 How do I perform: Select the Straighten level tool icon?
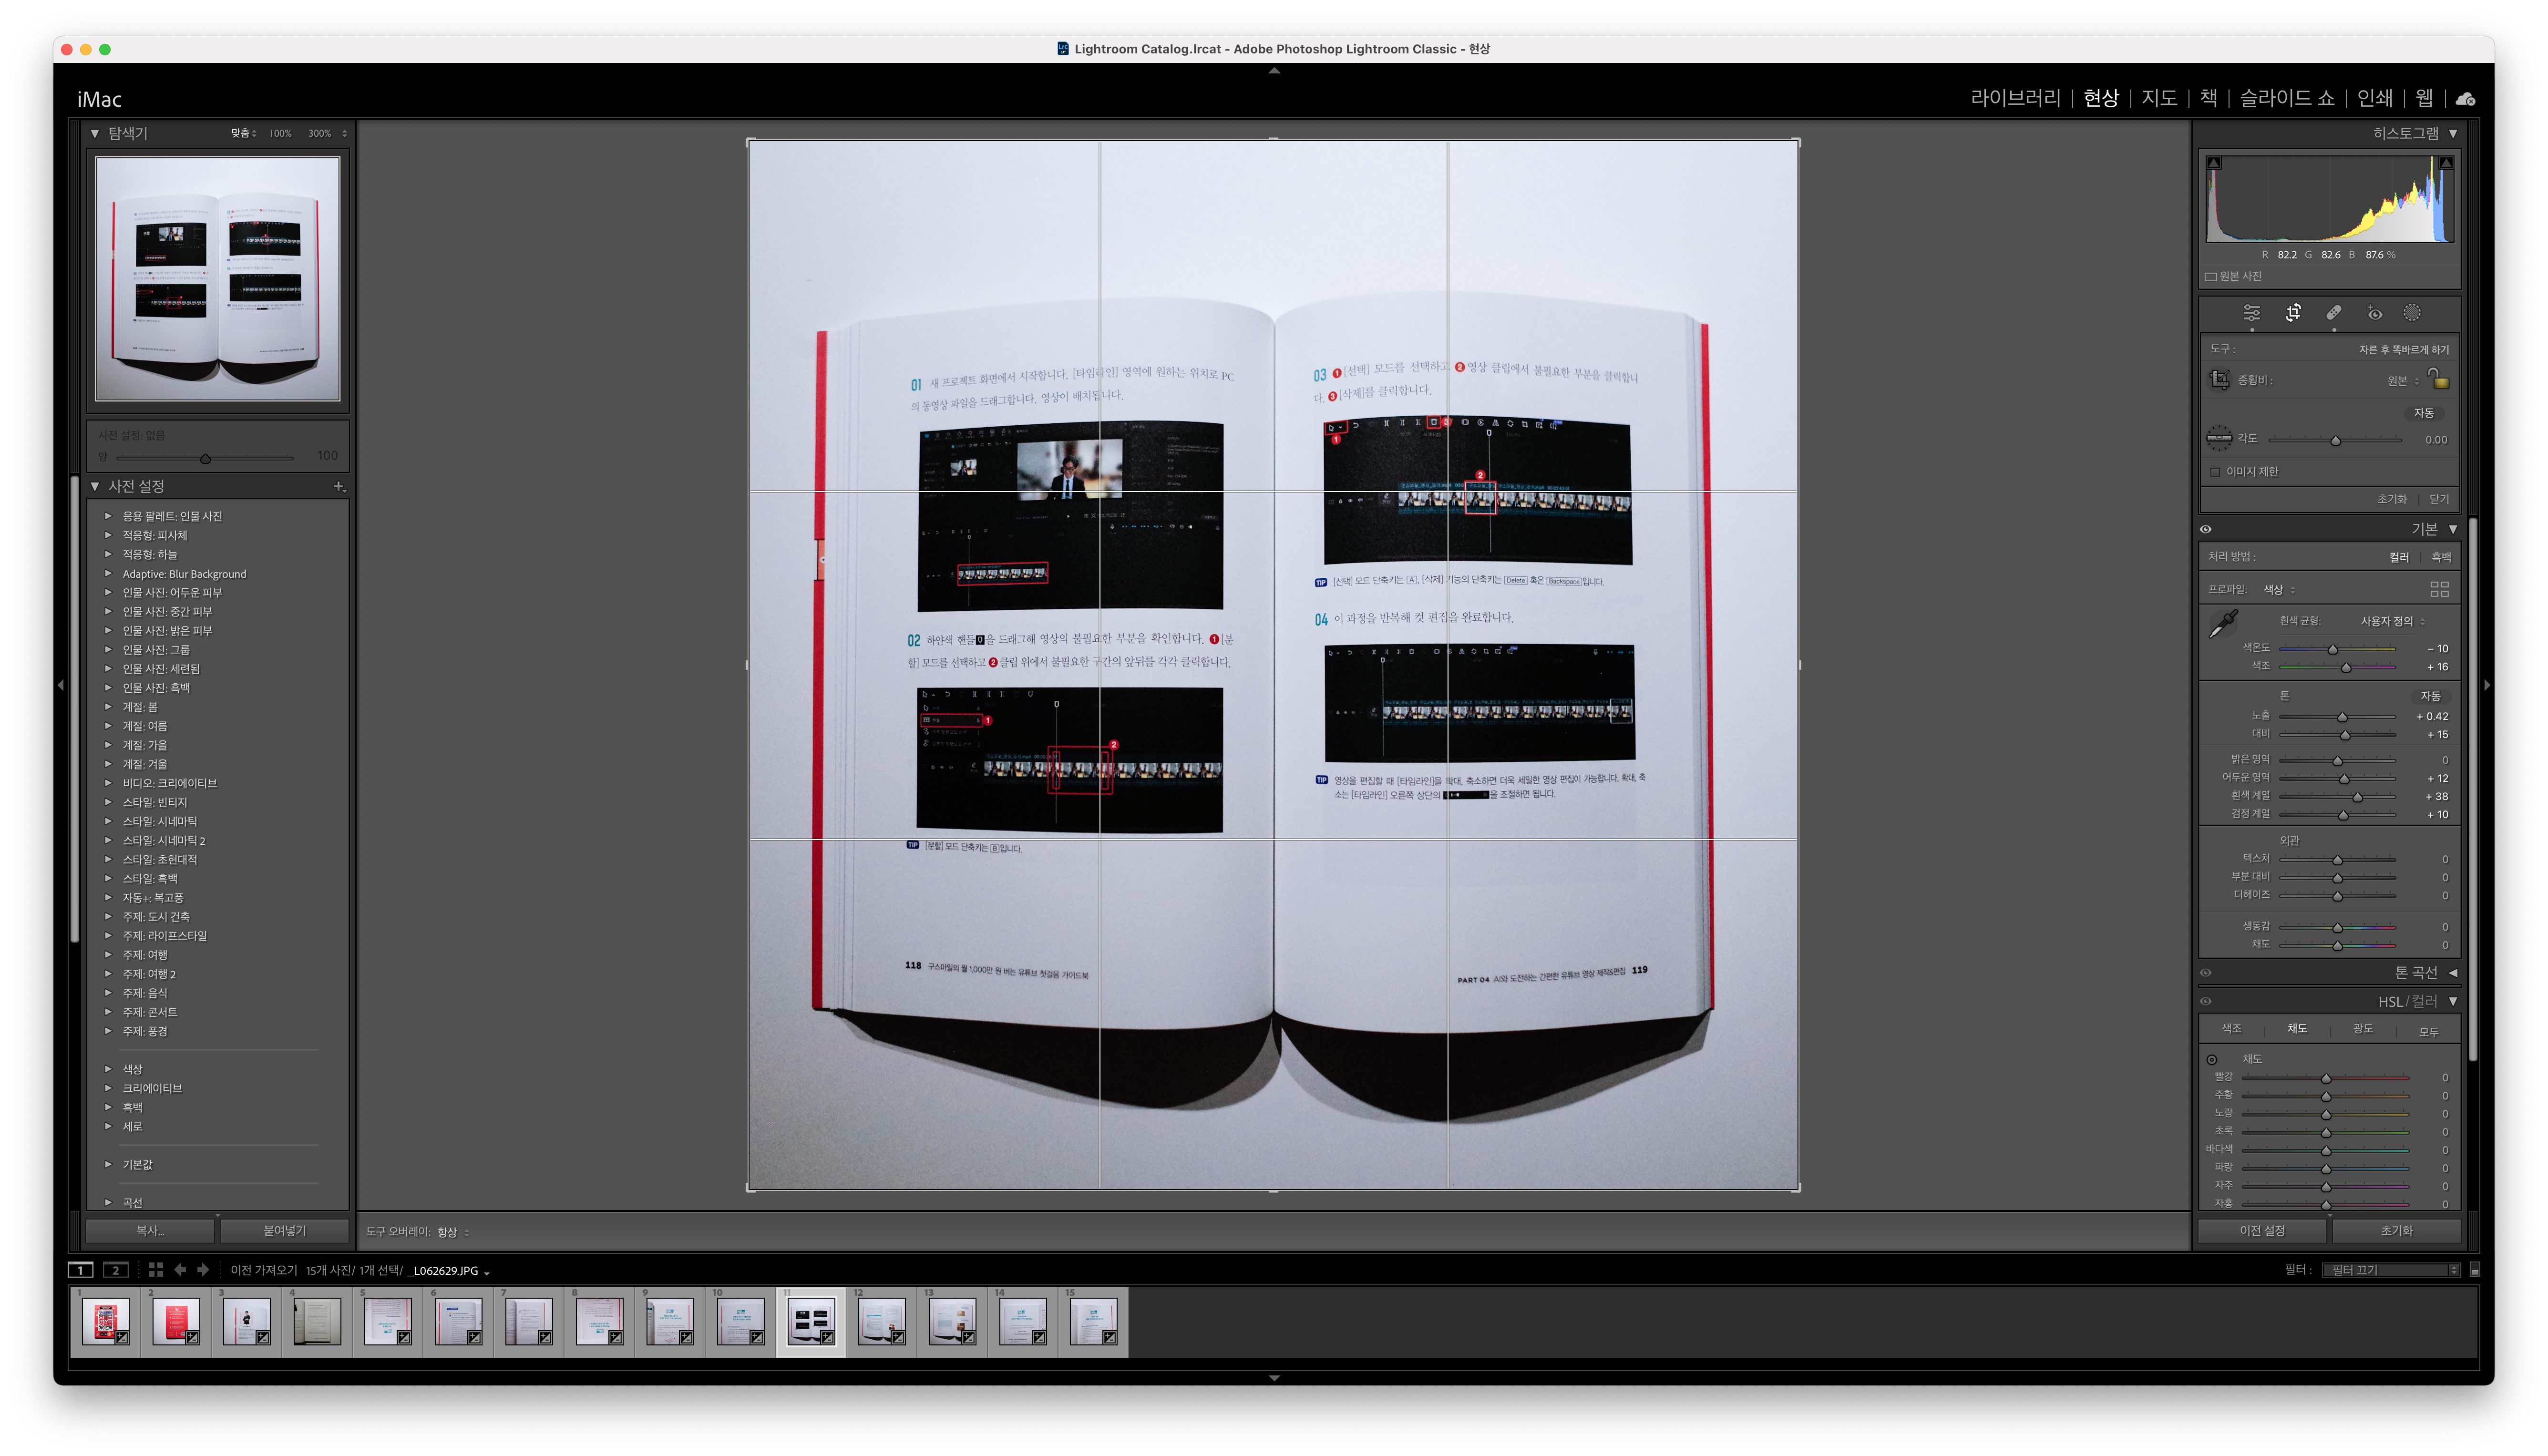click(2219, 438)
